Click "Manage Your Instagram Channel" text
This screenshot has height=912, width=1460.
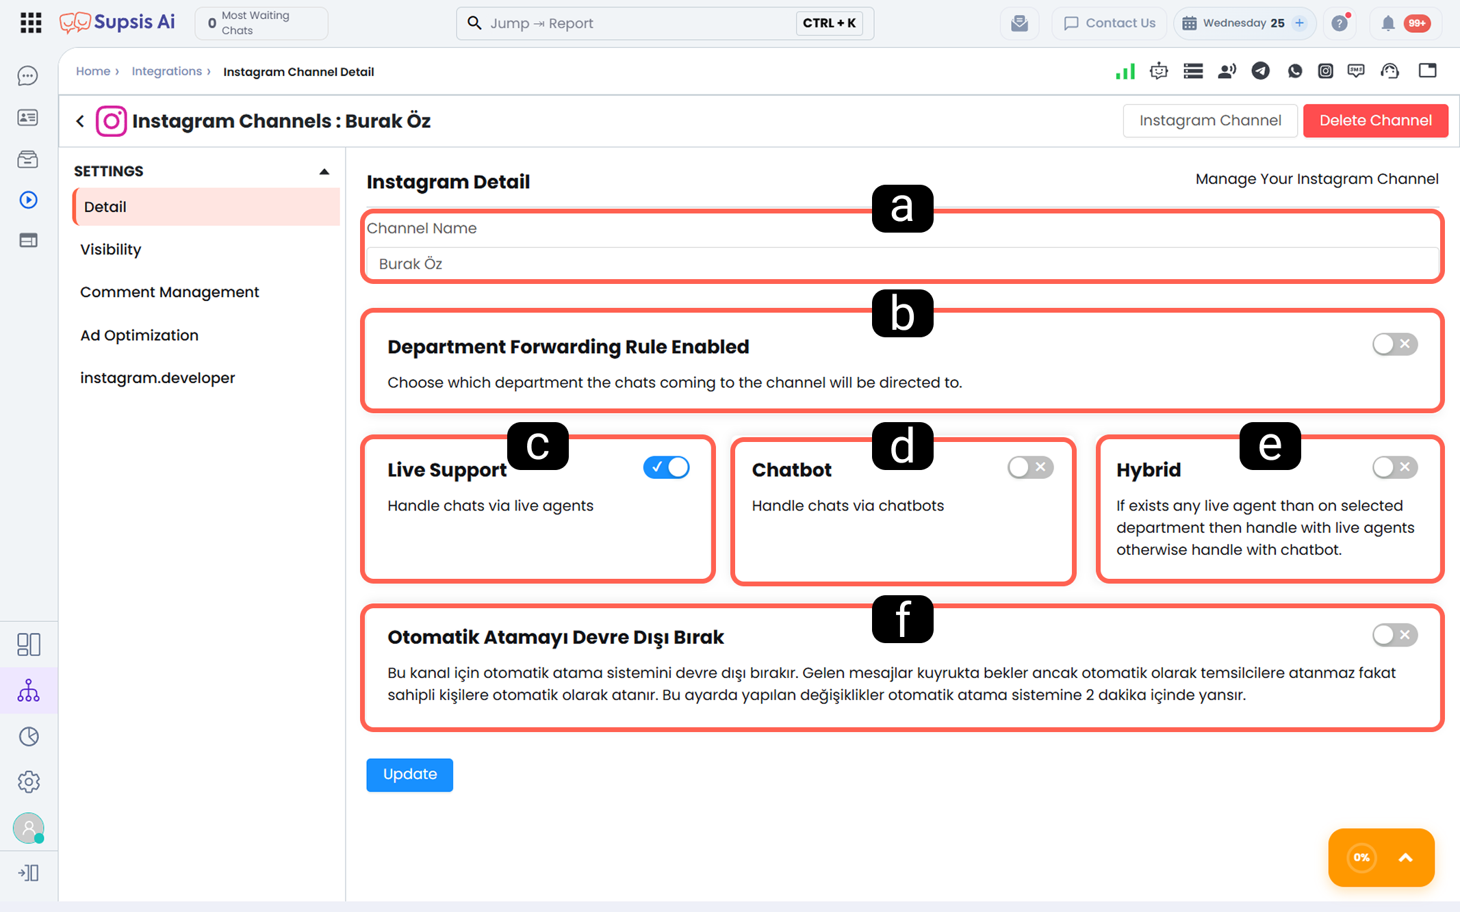click(x=1317, y=179)
